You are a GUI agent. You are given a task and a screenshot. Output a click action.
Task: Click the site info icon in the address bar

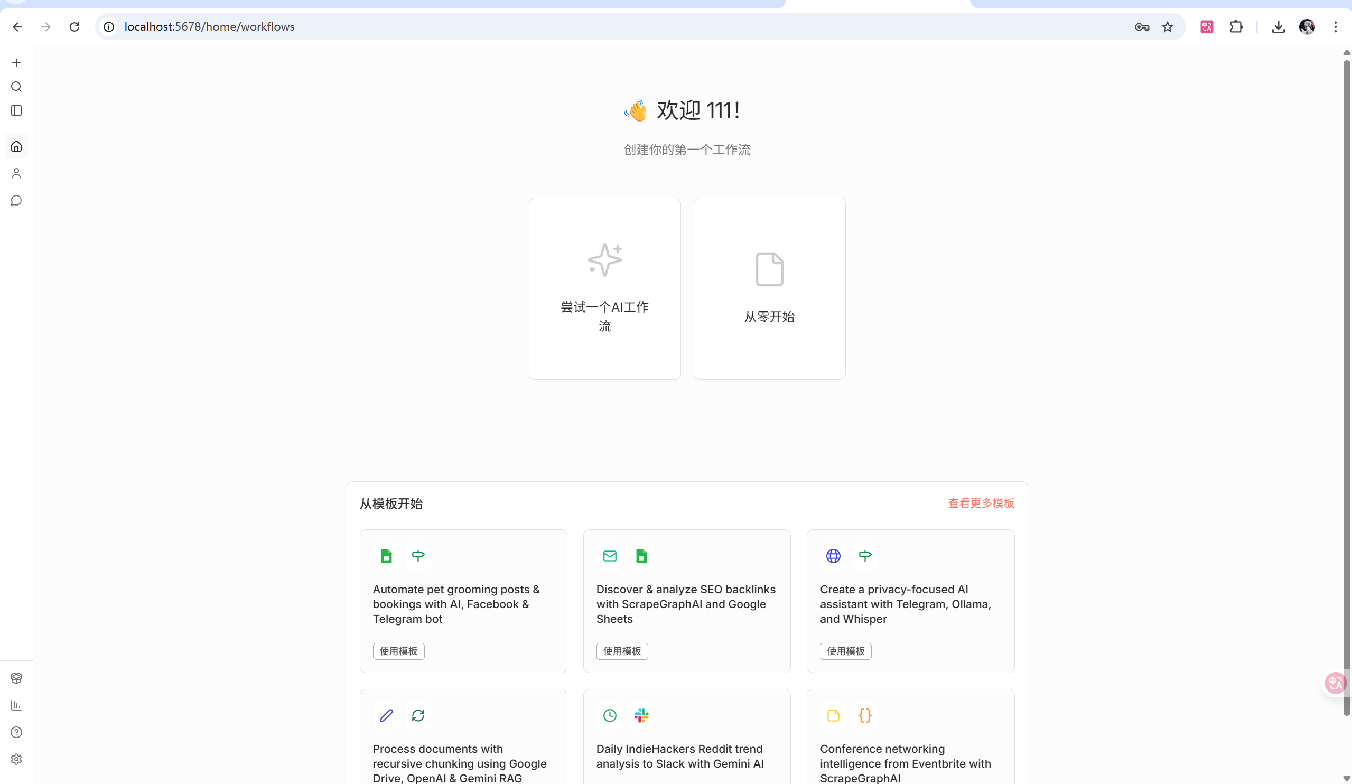click(109, 27)
